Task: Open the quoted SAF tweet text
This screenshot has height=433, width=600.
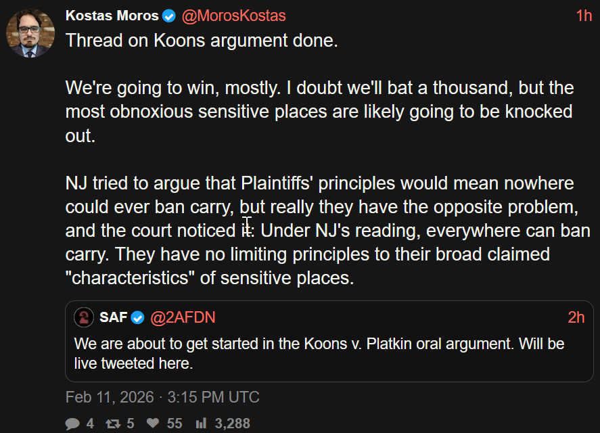Action: (319, 353)
